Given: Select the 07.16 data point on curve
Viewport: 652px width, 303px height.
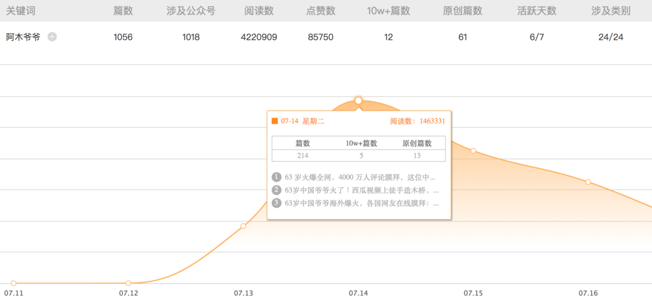Looking at the screenshot, I should click(x=588, y=182).
